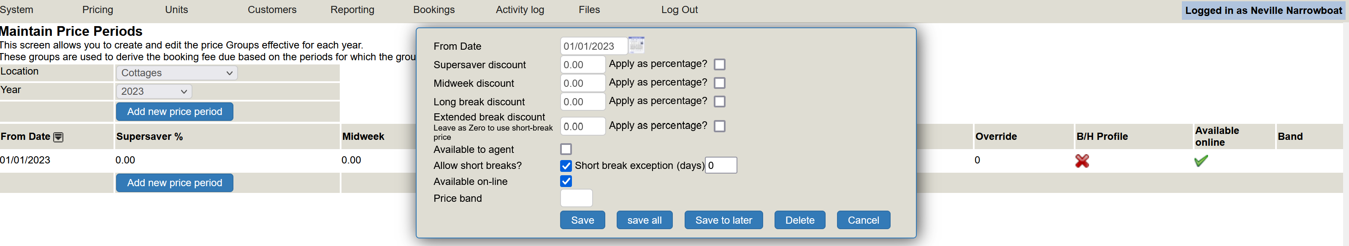The image size is (1349, 246).
Task: Toggle the Available on-line checkbox
Action: [566, 181]
